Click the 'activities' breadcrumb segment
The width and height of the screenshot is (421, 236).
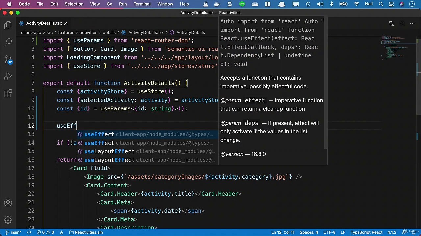pyautogui.click(x=88, y=32)
